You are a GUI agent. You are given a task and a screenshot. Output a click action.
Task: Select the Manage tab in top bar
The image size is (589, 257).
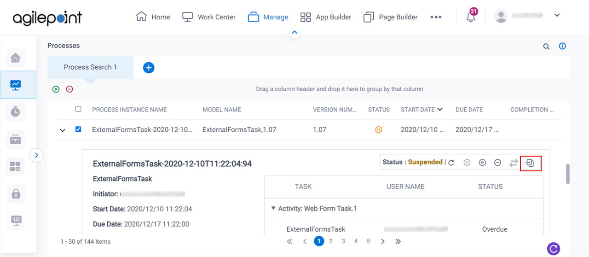pyautogui.click(x=268, y=17)
